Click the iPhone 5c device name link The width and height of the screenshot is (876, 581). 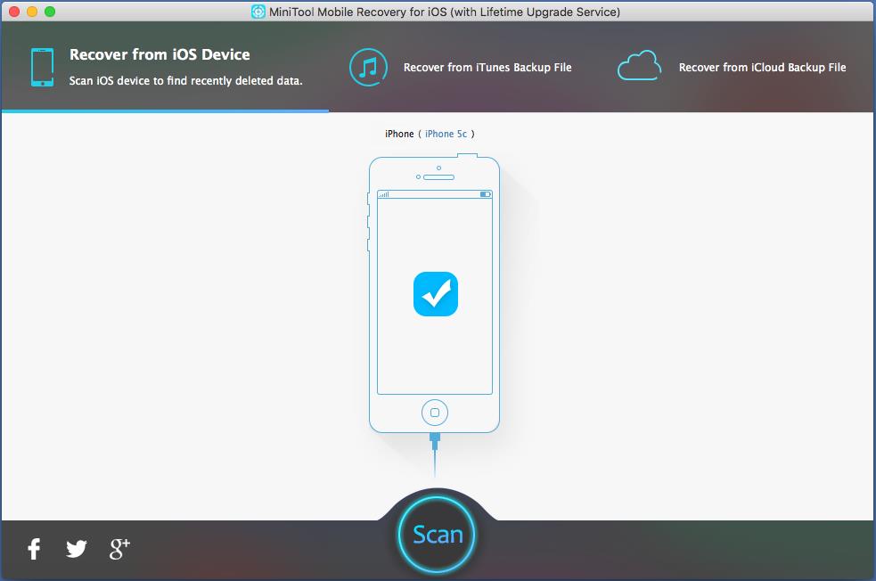[x=446, y=134]
